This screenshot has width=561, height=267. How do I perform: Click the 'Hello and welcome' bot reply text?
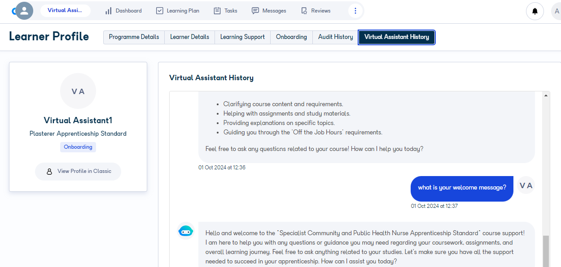tap(365, 247)
